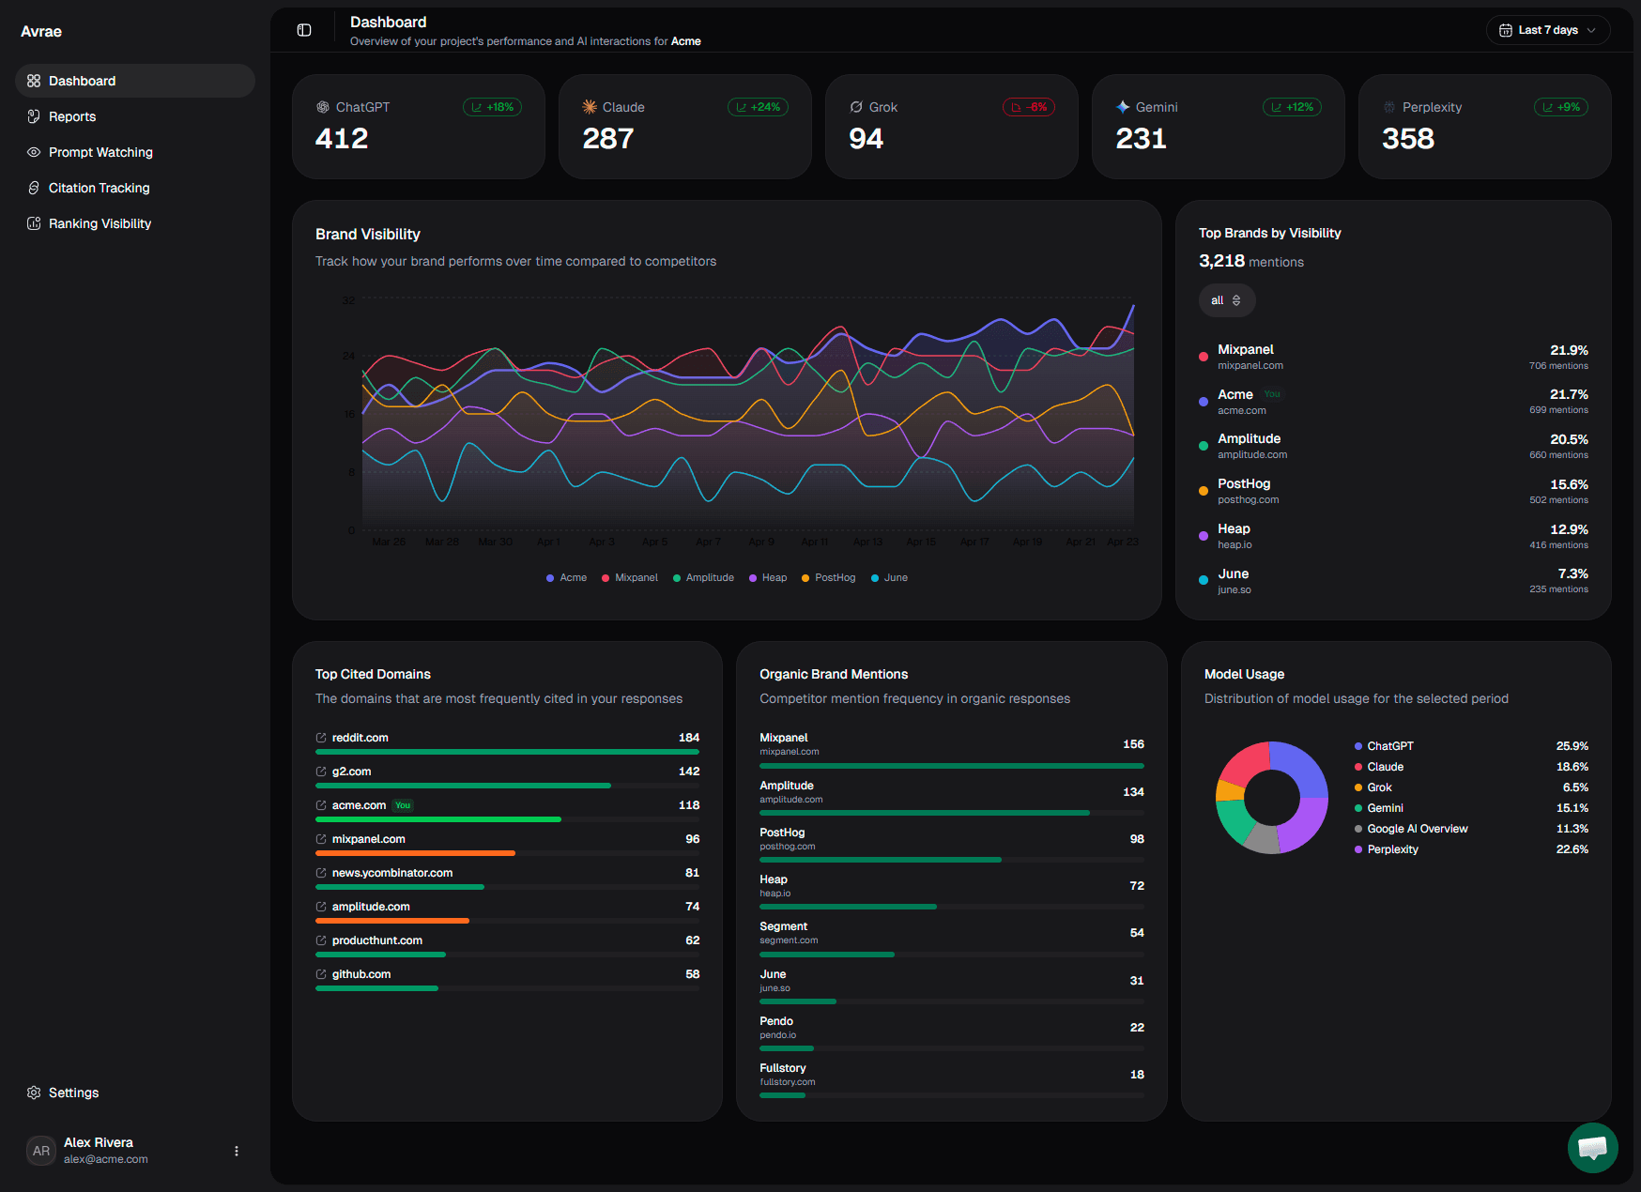Toggle the sidebar collapse icon

point(304,30)
